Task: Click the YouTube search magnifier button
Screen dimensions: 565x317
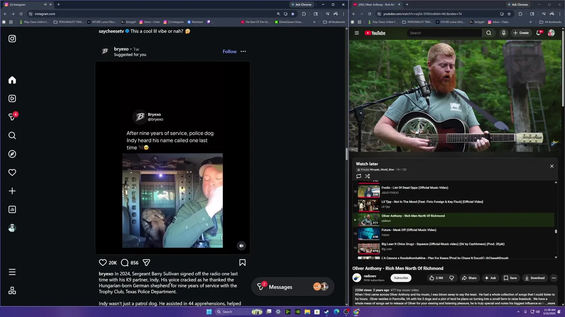Action: point(489,33)
